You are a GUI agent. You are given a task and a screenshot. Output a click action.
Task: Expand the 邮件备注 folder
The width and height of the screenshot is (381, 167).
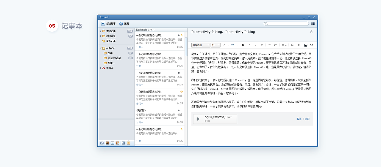(x=101, y=36)
